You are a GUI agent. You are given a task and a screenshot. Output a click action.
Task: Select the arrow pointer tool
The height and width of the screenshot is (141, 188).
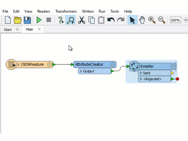(132, 20)
